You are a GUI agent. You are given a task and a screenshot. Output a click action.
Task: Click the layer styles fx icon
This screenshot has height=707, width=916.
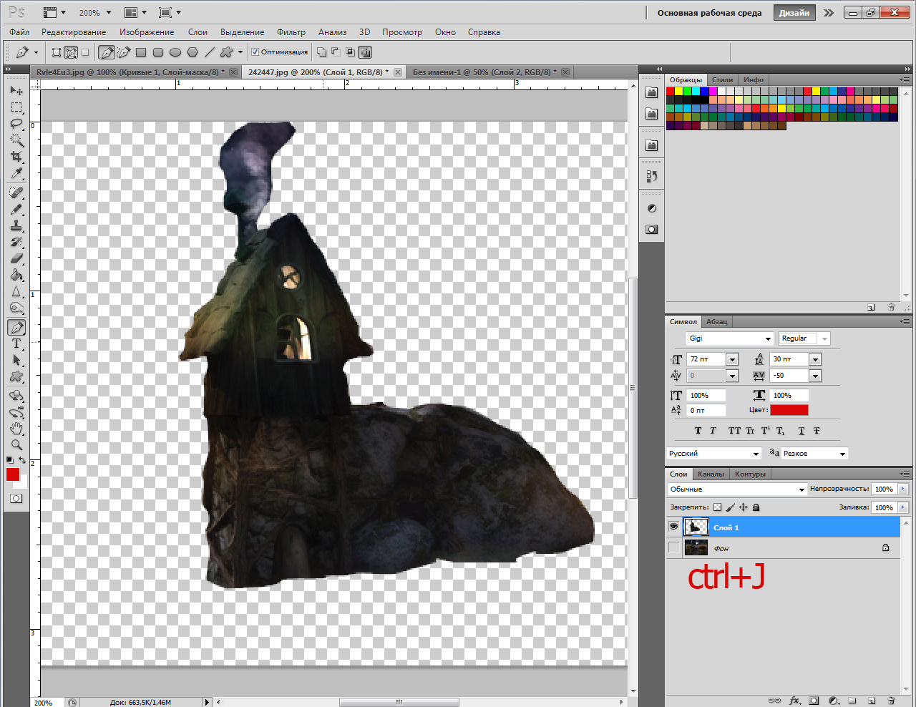click(794, 701)
